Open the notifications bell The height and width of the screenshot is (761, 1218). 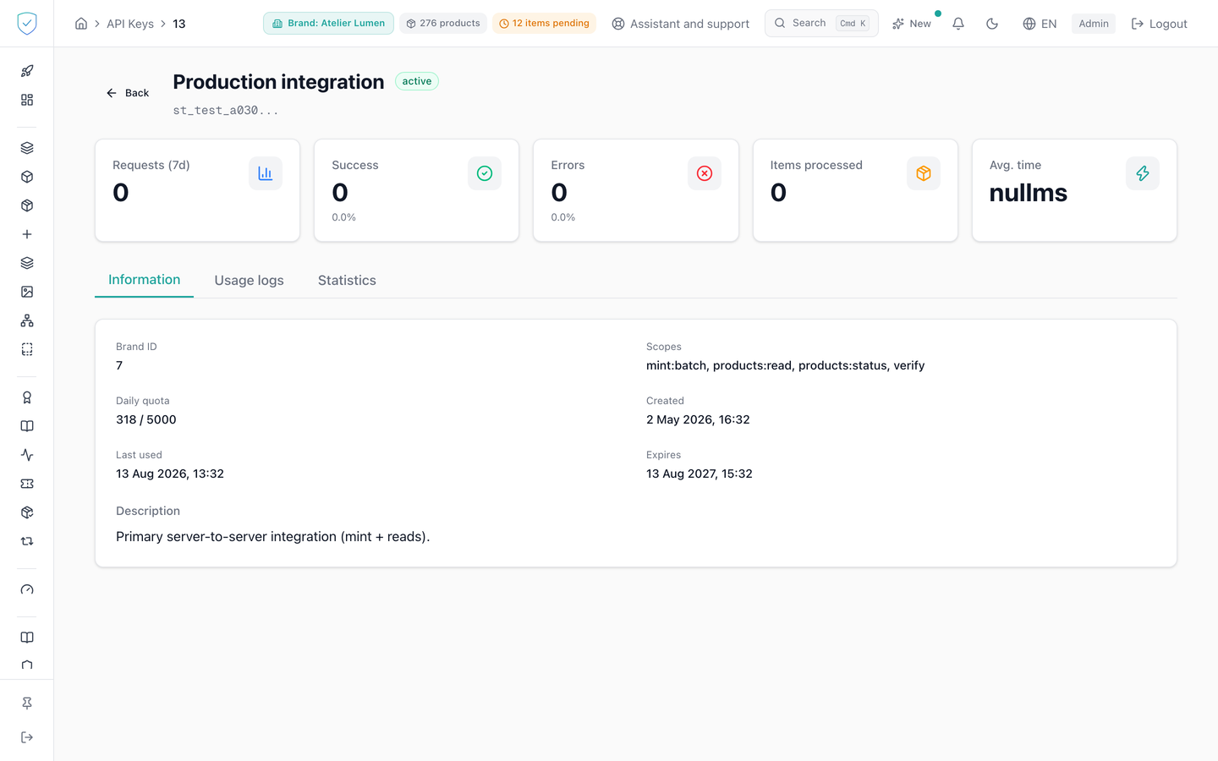pos(958,24)
